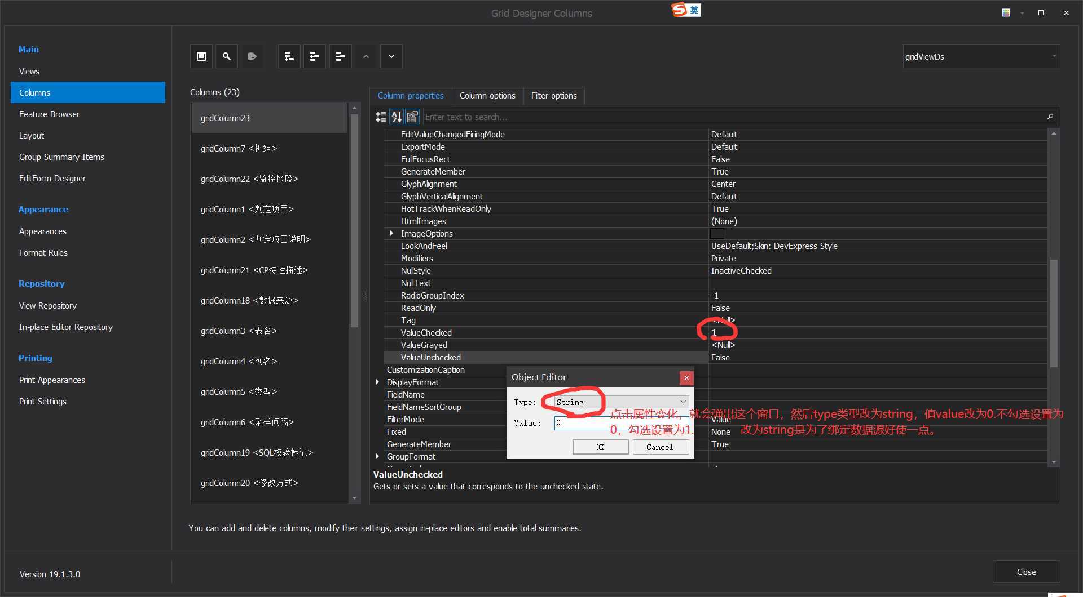1083x597 pixels.
Task: Expand the GroupFormat property
Action: click(377, 456)
